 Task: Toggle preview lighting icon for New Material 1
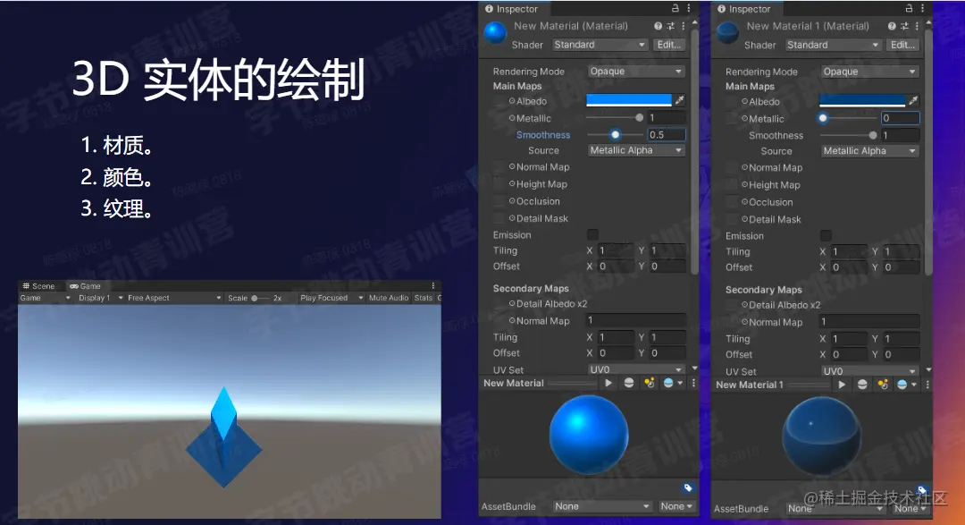(883, 385)
